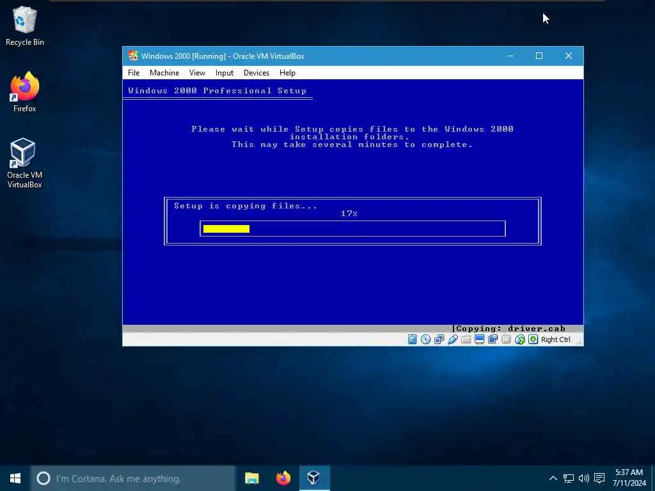Show hidden system tray icons

(x=553, y=478)
